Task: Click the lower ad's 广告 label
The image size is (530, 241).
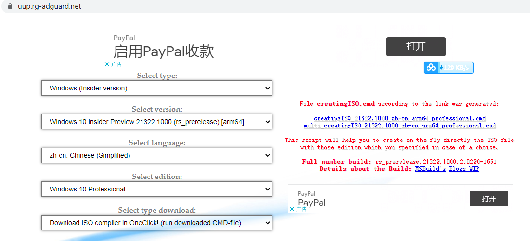Action: [302, 209]
